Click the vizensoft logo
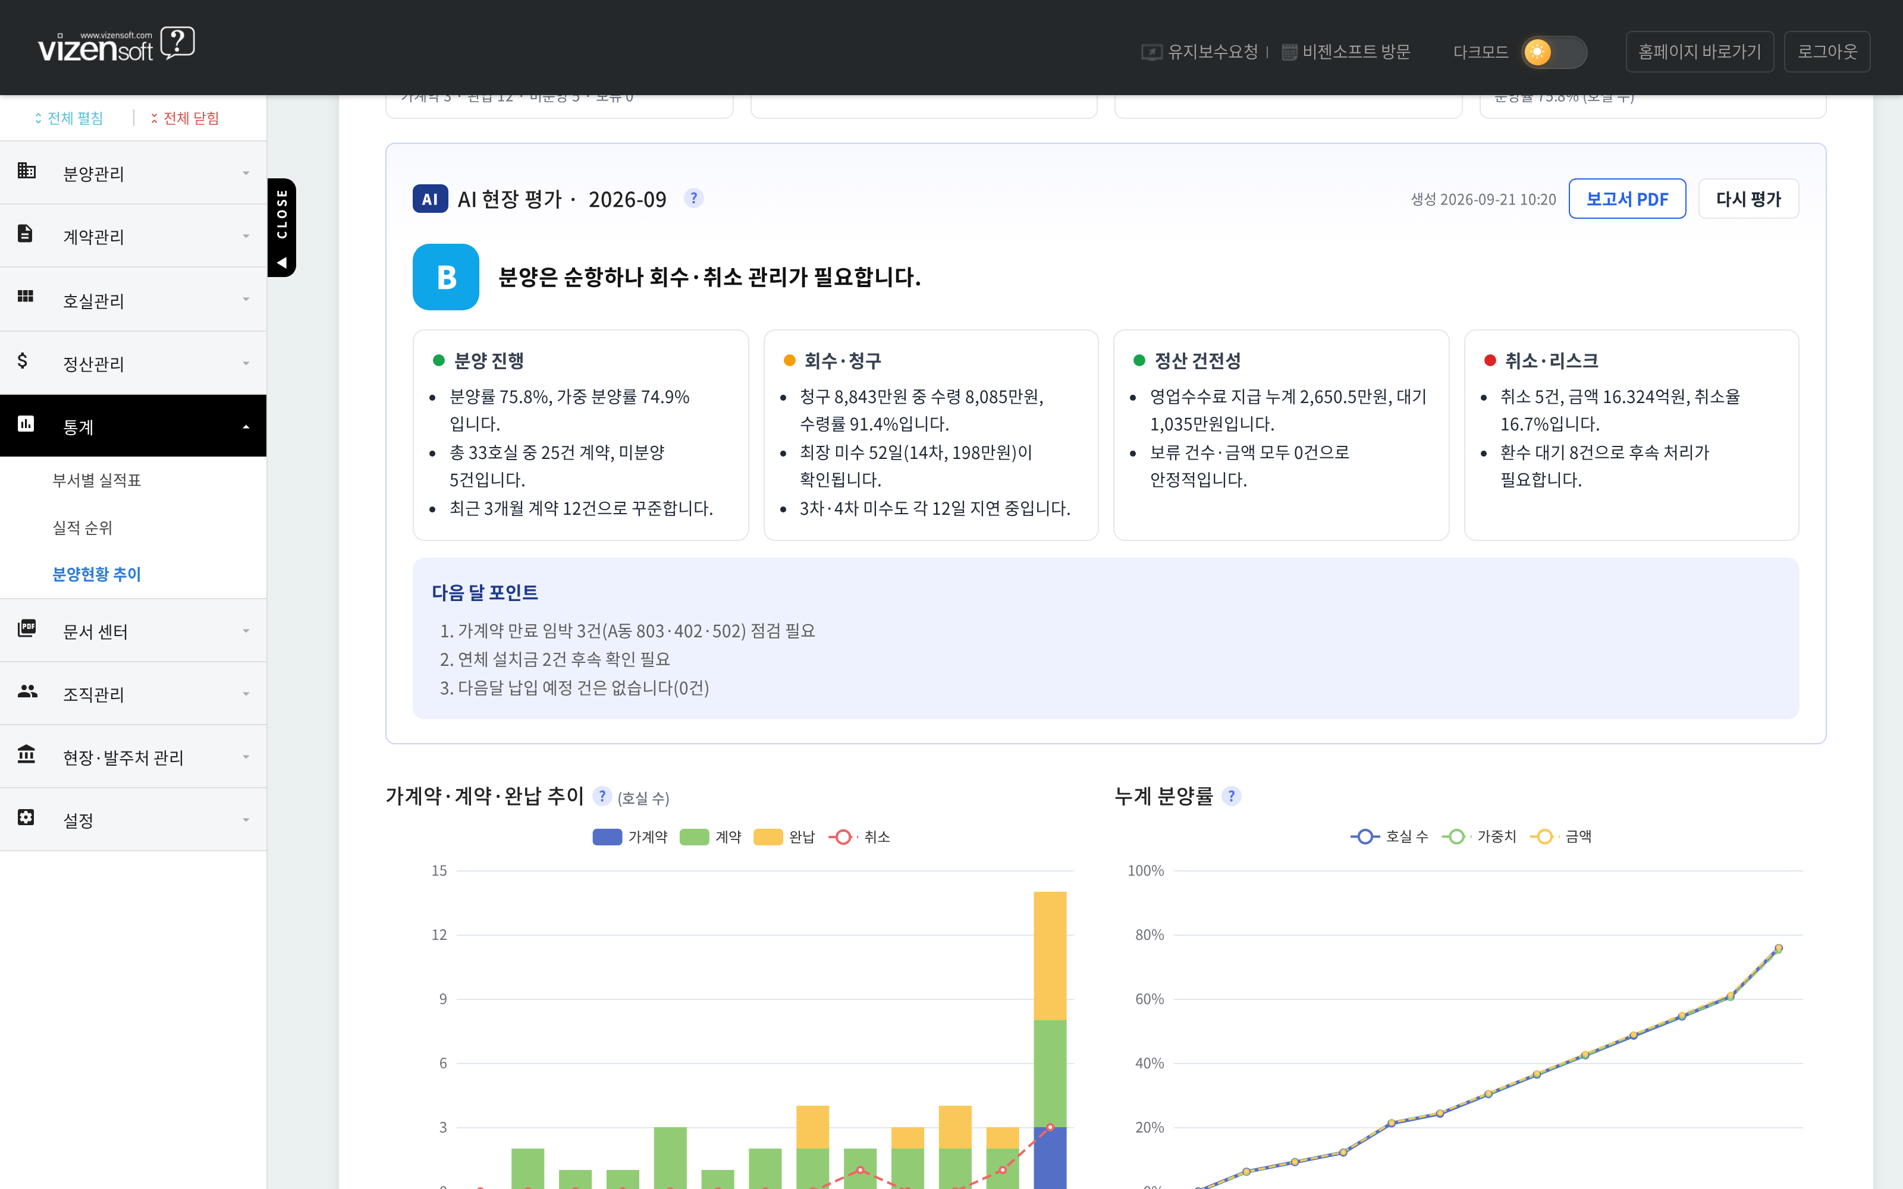The width and height of the screenshot is (1903, 1189). tap(95, 46)
